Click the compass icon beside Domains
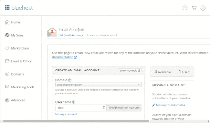Screen dimensions: 210x123 (x=7, y=74)
